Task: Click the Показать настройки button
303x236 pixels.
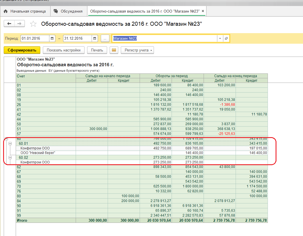Action: click(x=64, y=50)
